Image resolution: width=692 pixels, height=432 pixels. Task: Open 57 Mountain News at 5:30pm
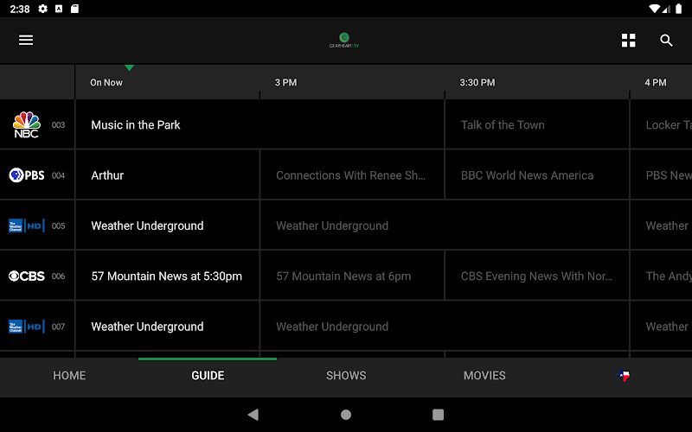tap(168, 276)
